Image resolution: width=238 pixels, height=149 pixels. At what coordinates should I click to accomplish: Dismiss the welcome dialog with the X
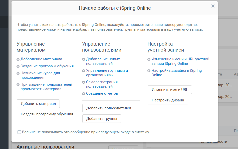(x=213, y=6)
